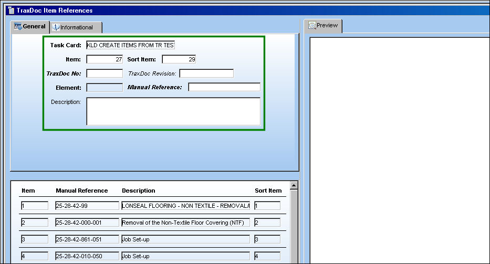Click the Manual Reference column header

coord(81,191)
